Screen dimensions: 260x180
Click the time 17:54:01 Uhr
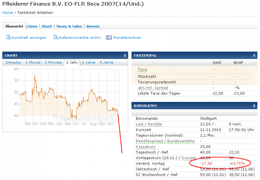(x=241, y=130)
